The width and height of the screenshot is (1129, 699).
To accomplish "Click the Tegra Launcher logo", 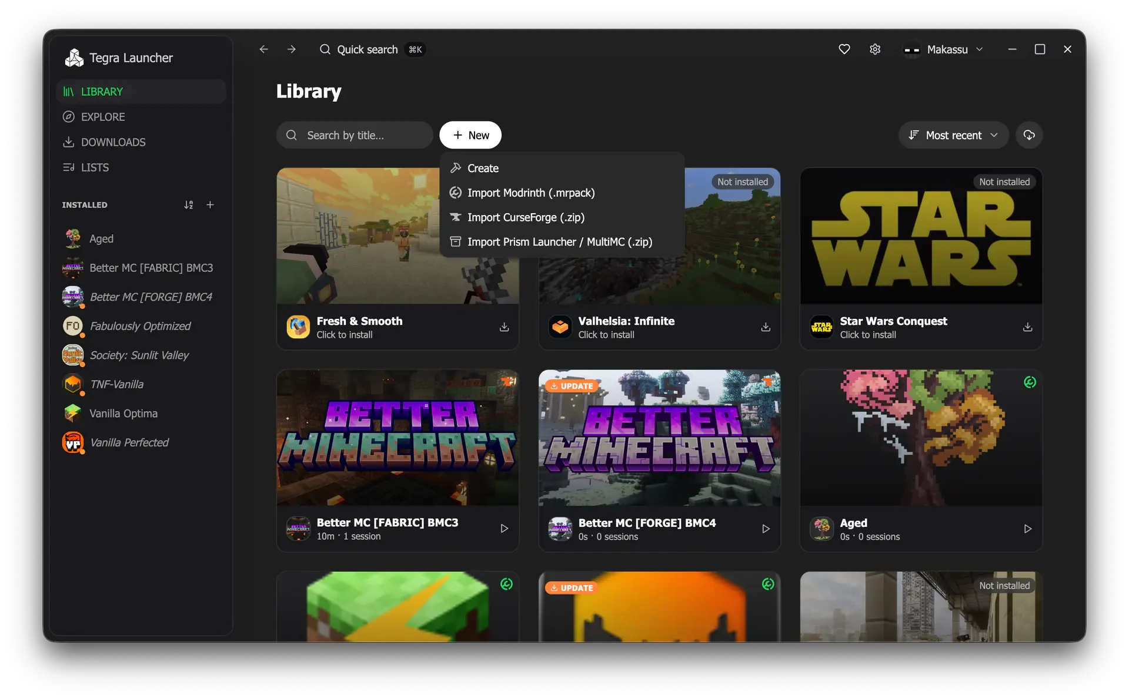I will (74, 58).
